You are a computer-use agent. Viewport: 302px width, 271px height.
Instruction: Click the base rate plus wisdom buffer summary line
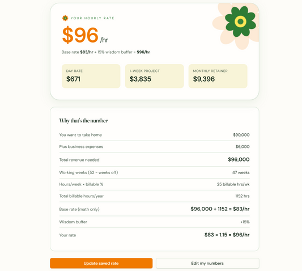pos(106,52)
